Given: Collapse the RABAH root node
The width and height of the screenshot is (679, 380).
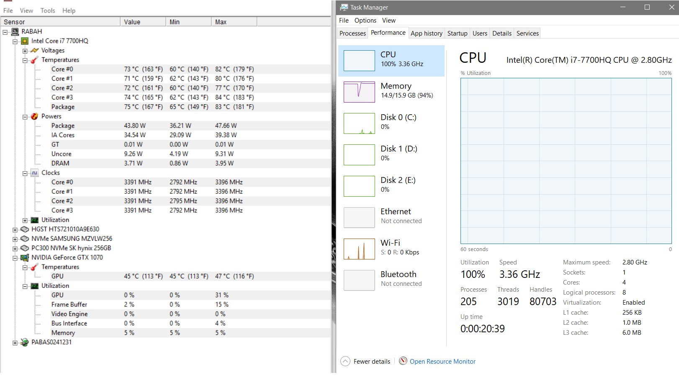Looking at the screenshot, I should 5,32.
